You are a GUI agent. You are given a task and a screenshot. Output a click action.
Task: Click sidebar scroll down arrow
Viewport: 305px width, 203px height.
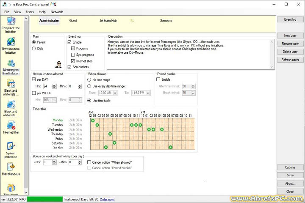pos(26,192)
